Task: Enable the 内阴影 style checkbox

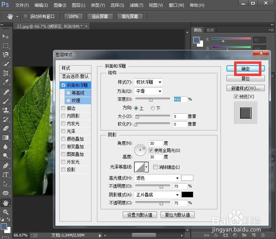Action: [x=64, y=115]
